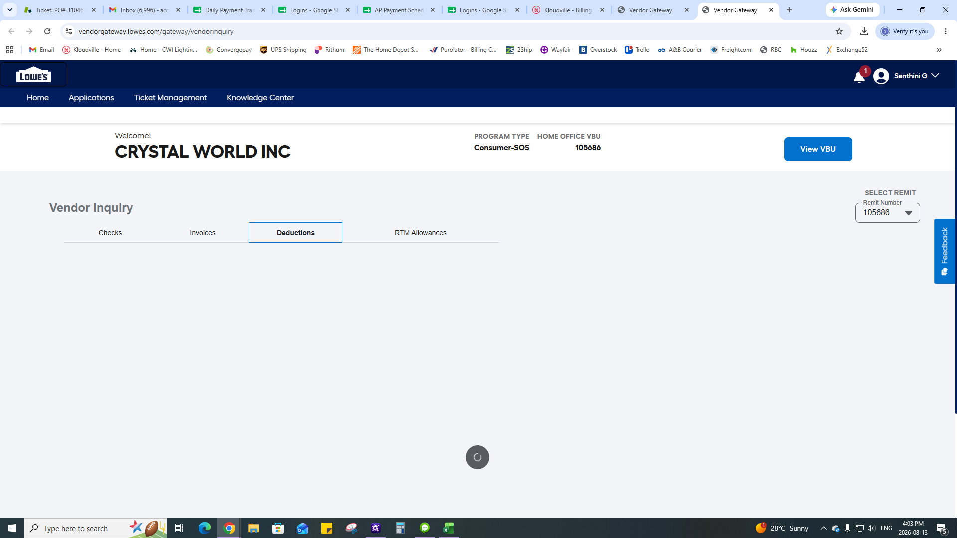Open the Houzz bookmark

point(803,50)
